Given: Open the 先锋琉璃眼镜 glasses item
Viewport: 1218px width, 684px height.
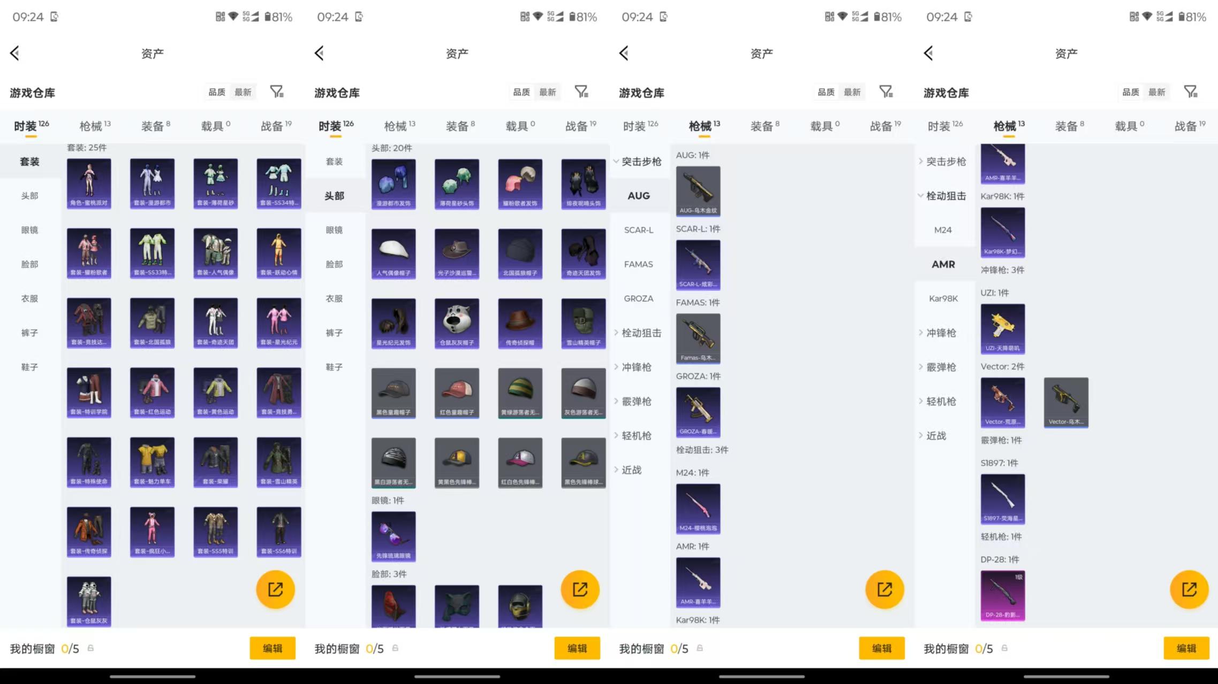Looking at the screenshot, I should 394,536.
